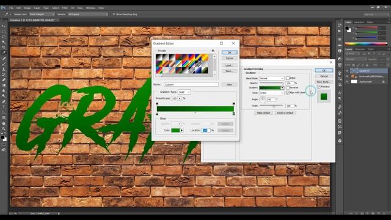
Task: Select the Eraser tool
Action: point(4,80)
